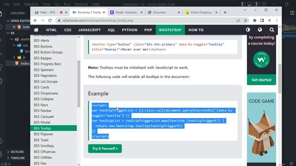Click VS Code status bar warnings count

7,164
